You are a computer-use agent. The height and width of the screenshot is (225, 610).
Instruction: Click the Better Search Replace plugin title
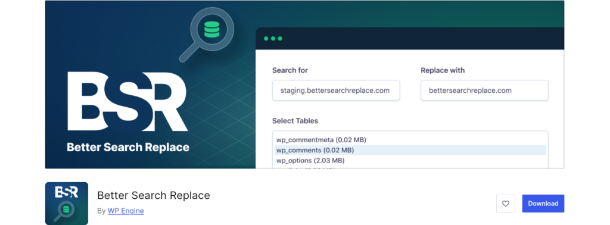pos(154,195)
